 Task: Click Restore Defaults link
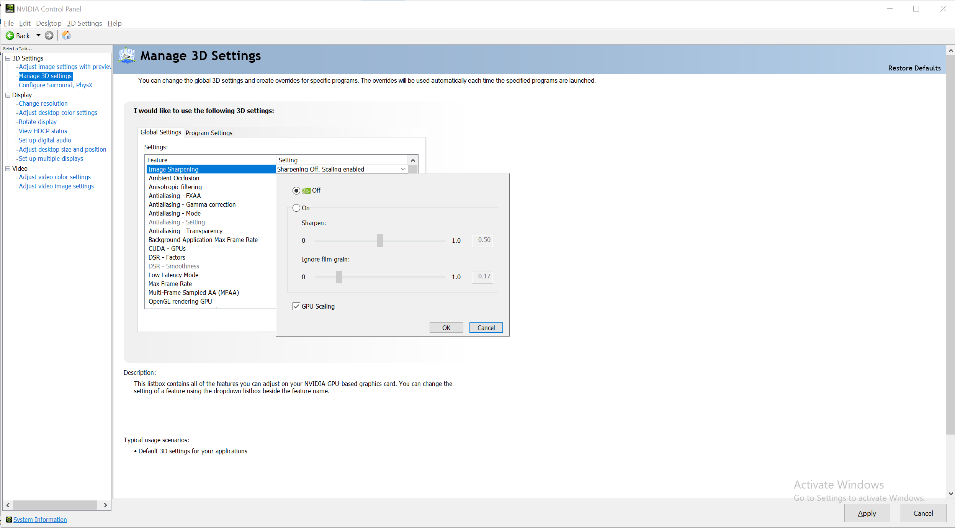click(x=914, y=68)
